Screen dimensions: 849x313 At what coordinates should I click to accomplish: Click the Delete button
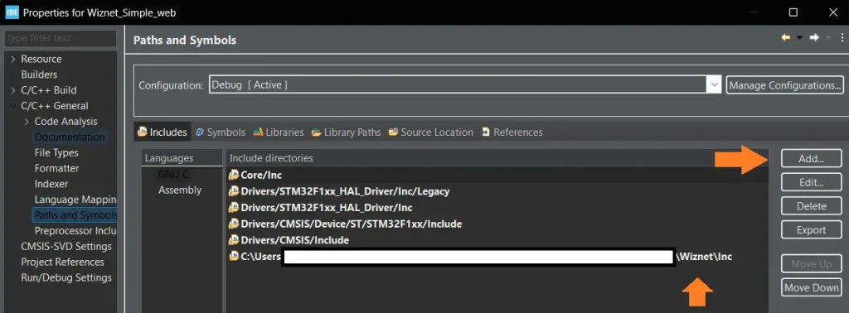pos(811,206)
